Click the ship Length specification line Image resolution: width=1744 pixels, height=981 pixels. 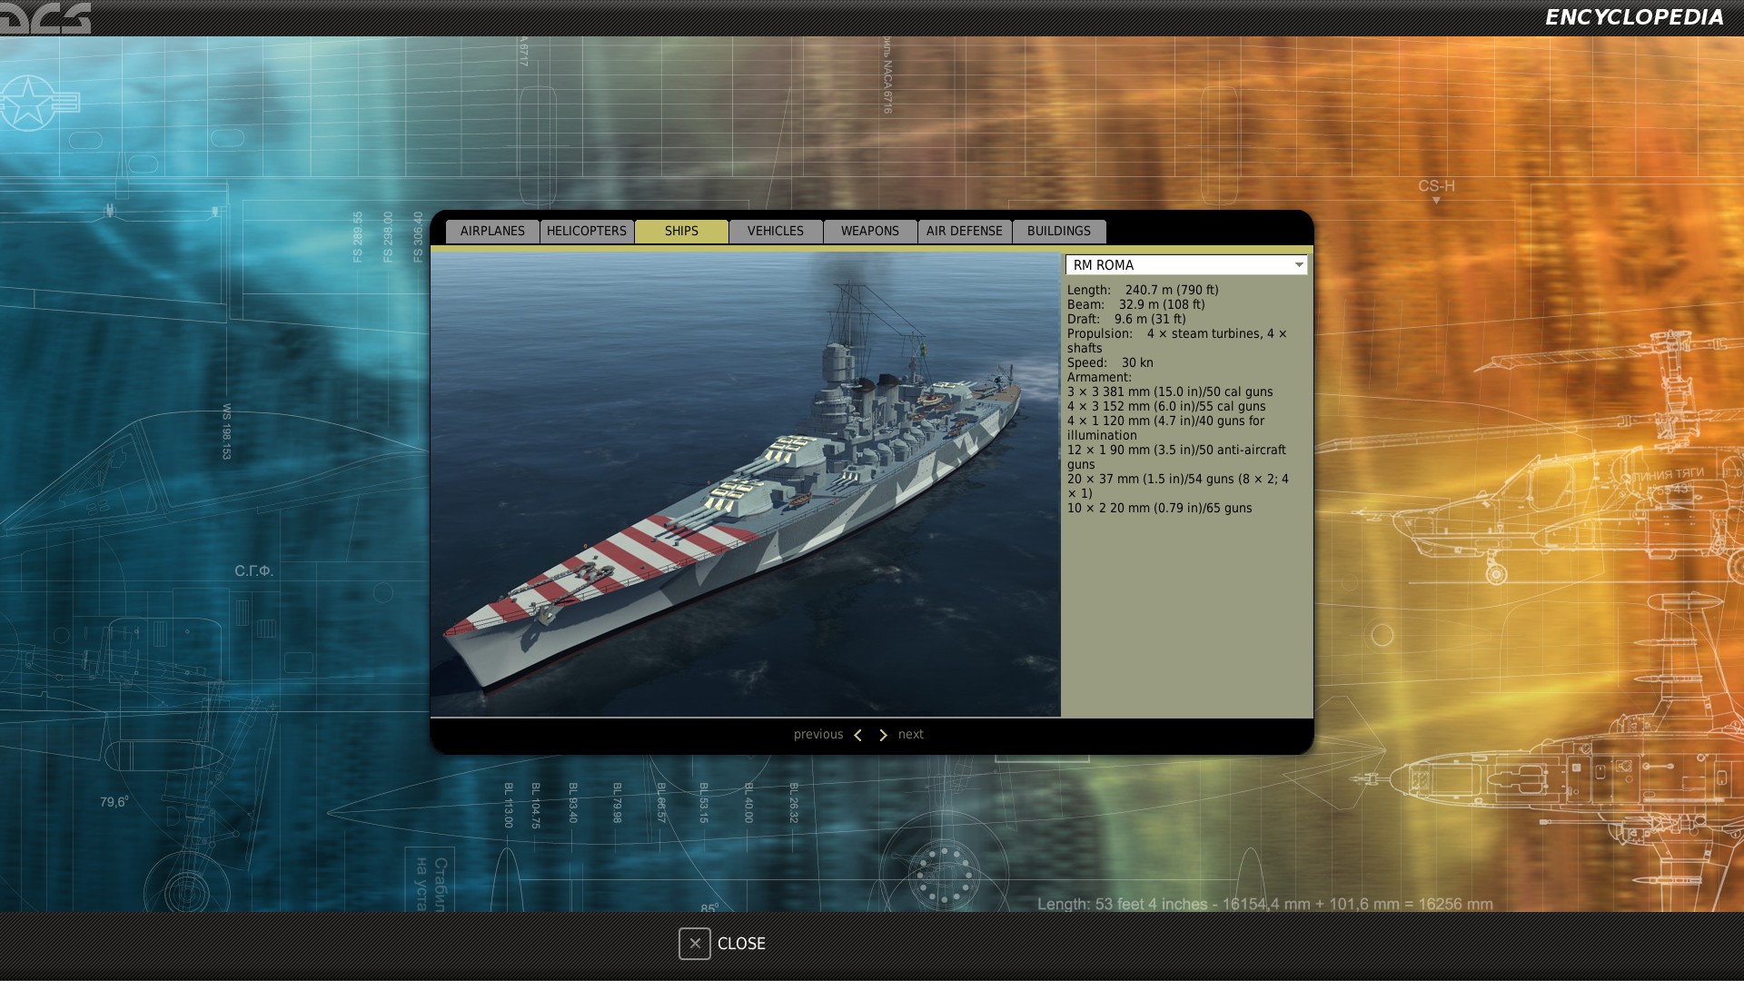1143,290
